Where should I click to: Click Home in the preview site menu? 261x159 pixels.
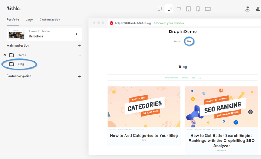(x=177, y=41)
